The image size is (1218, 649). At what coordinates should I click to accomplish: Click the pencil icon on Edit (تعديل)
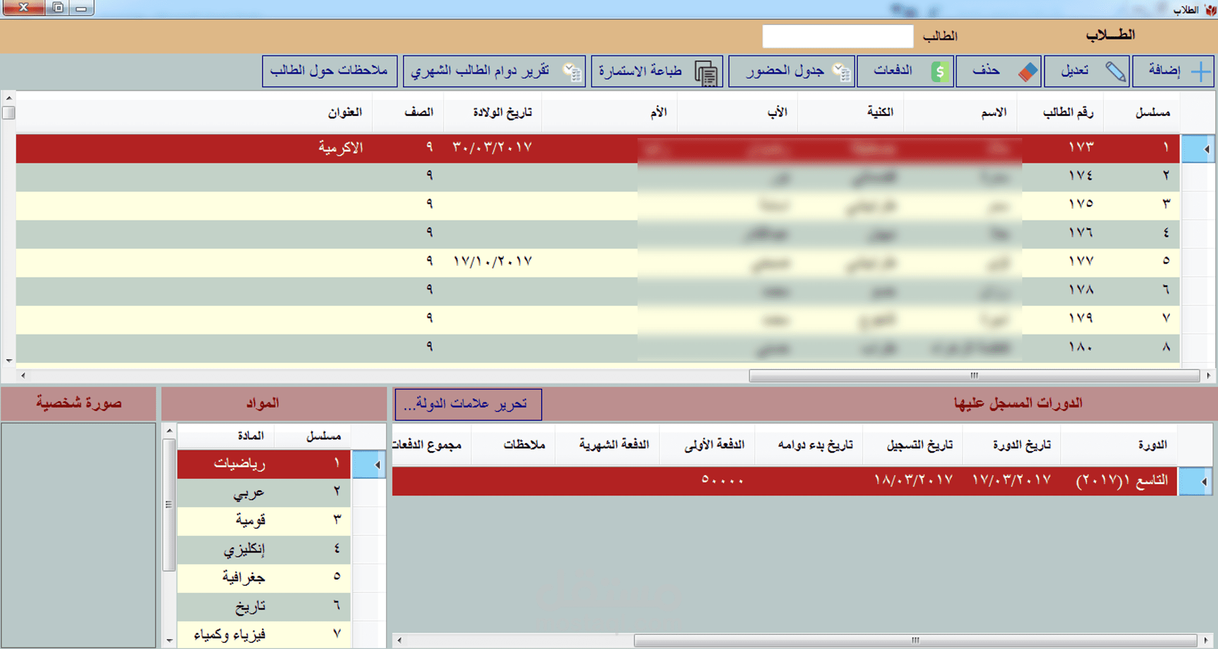1115,71
